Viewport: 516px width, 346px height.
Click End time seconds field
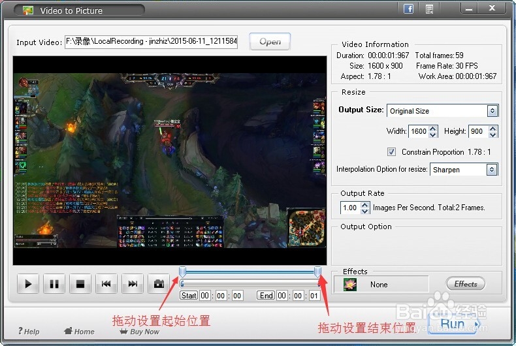coord(314,295)
